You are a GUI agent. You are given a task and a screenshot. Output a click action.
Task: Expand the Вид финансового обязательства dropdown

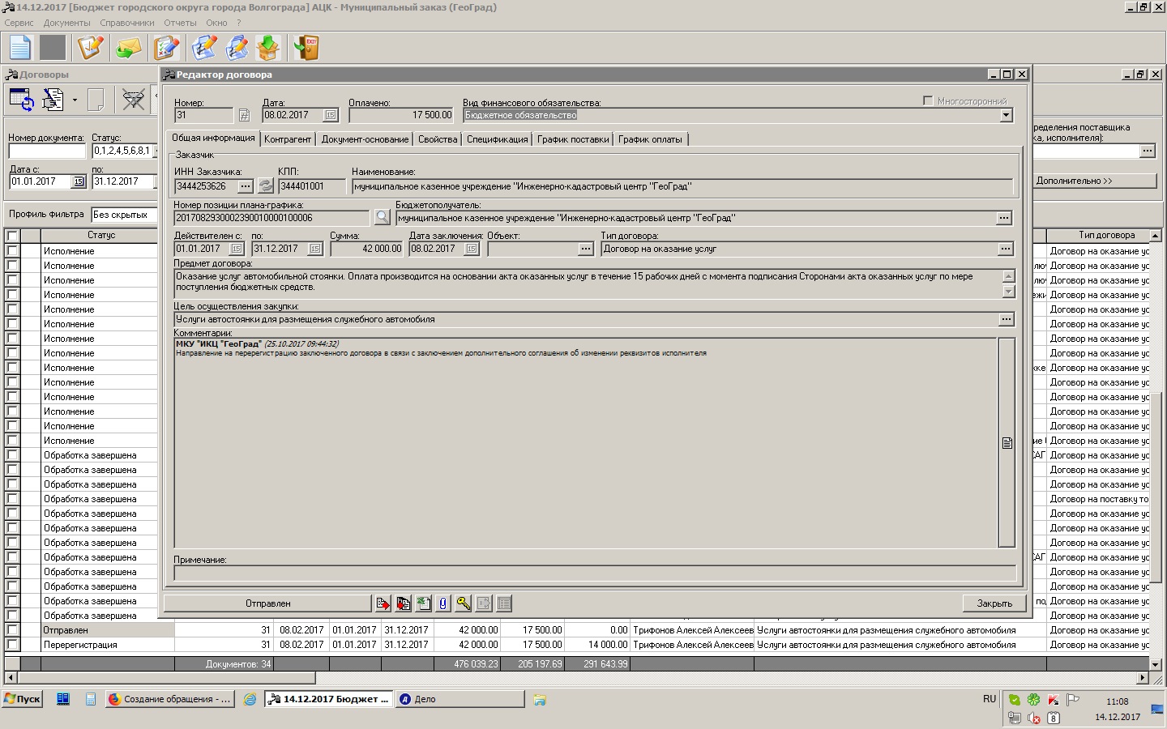click(1006, 115)
